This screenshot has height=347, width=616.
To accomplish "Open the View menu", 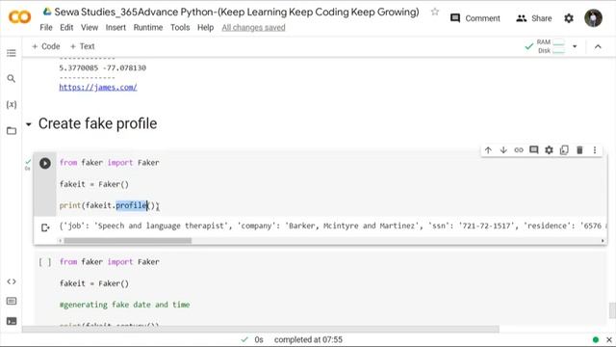I will click(90, 28).
